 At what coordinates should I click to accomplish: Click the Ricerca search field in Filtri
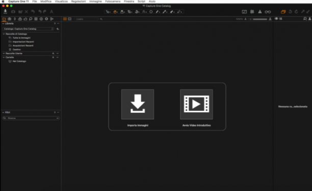click(x=31, y=118)
